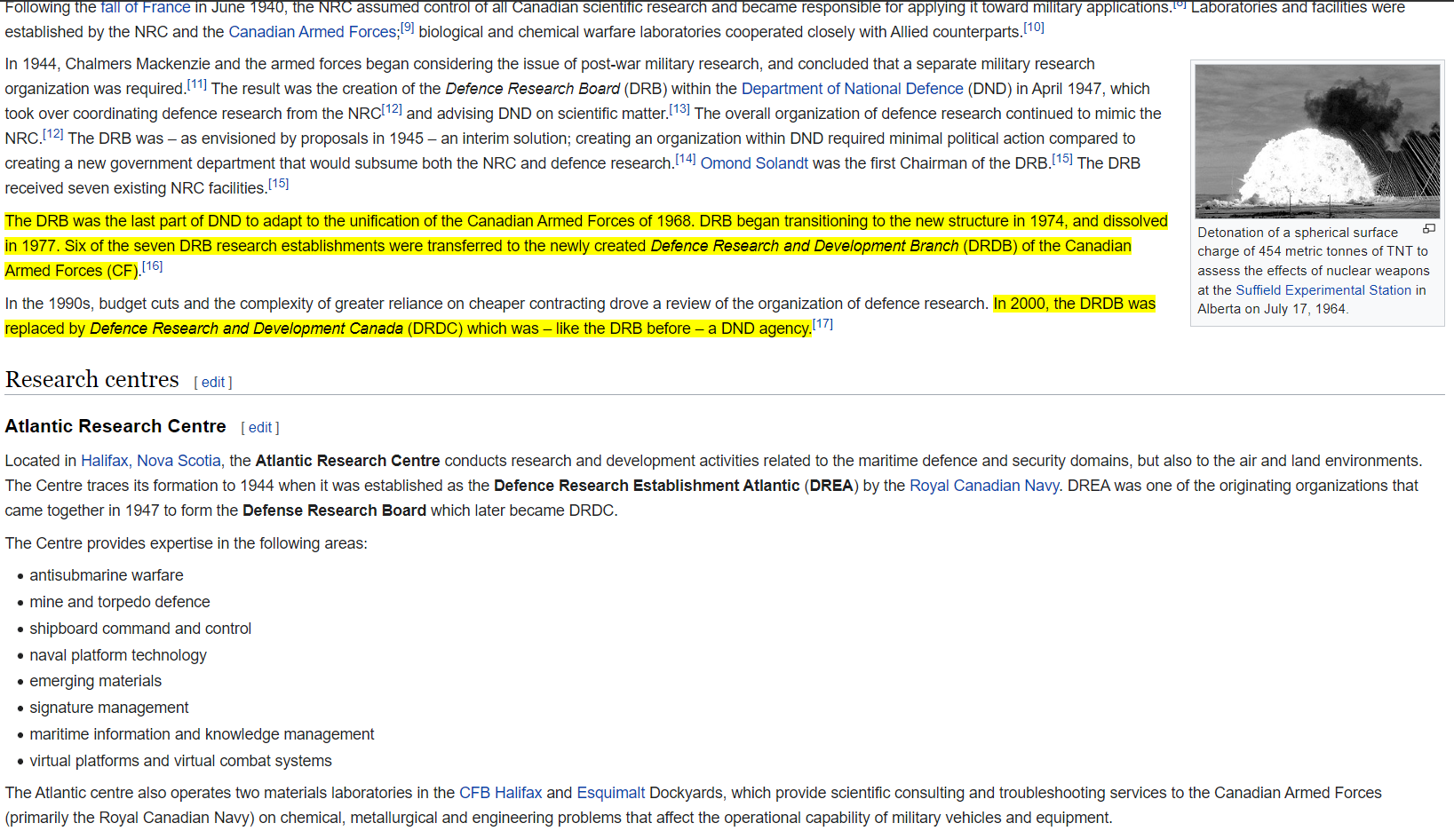
Task: Visit the Omond Solandt article link
Action: pyautogui.click(x=754, y=163)
